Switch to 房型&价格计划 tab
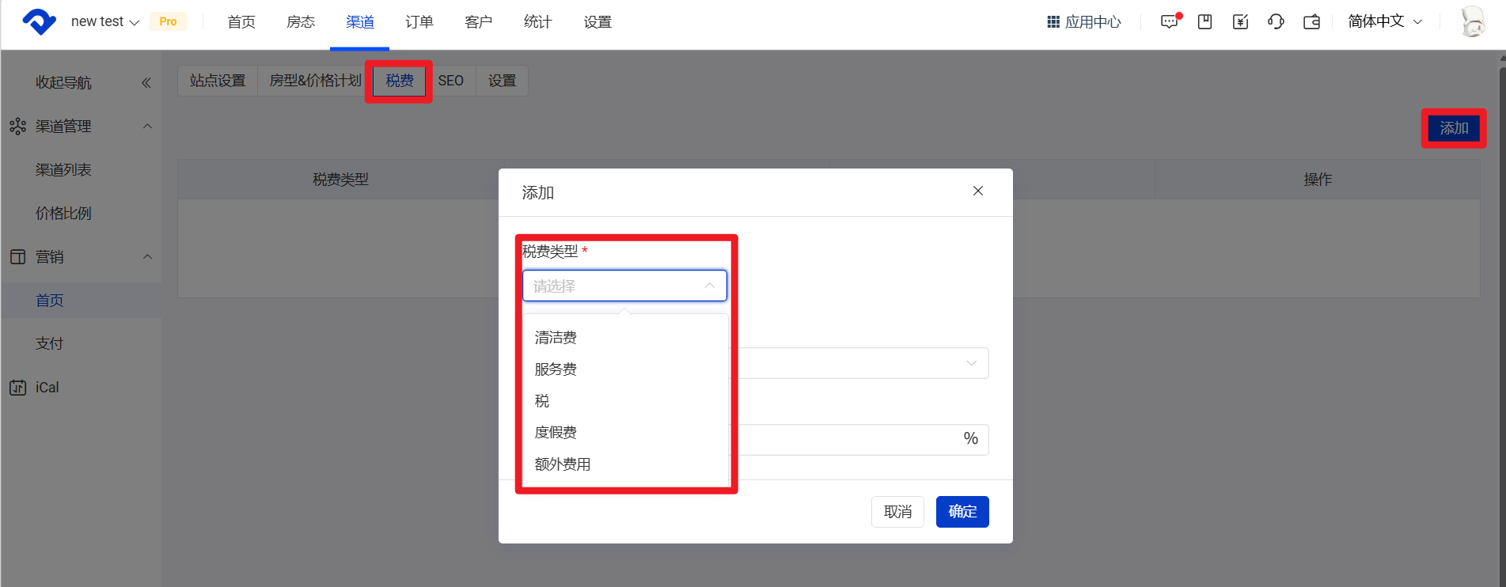 (315, 81)
